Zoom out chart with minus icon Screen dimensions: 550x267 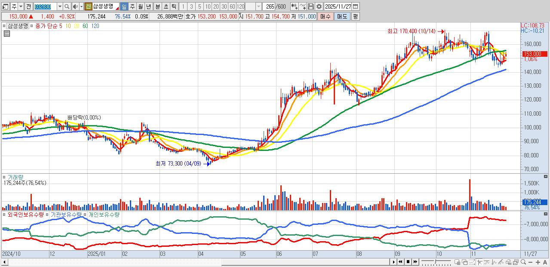pos(530,262)
